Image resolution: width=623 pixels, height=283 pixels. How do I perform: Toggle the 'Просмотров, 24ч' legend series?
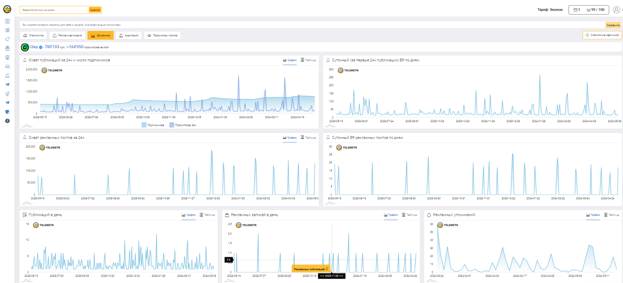(x=183, y=125)
